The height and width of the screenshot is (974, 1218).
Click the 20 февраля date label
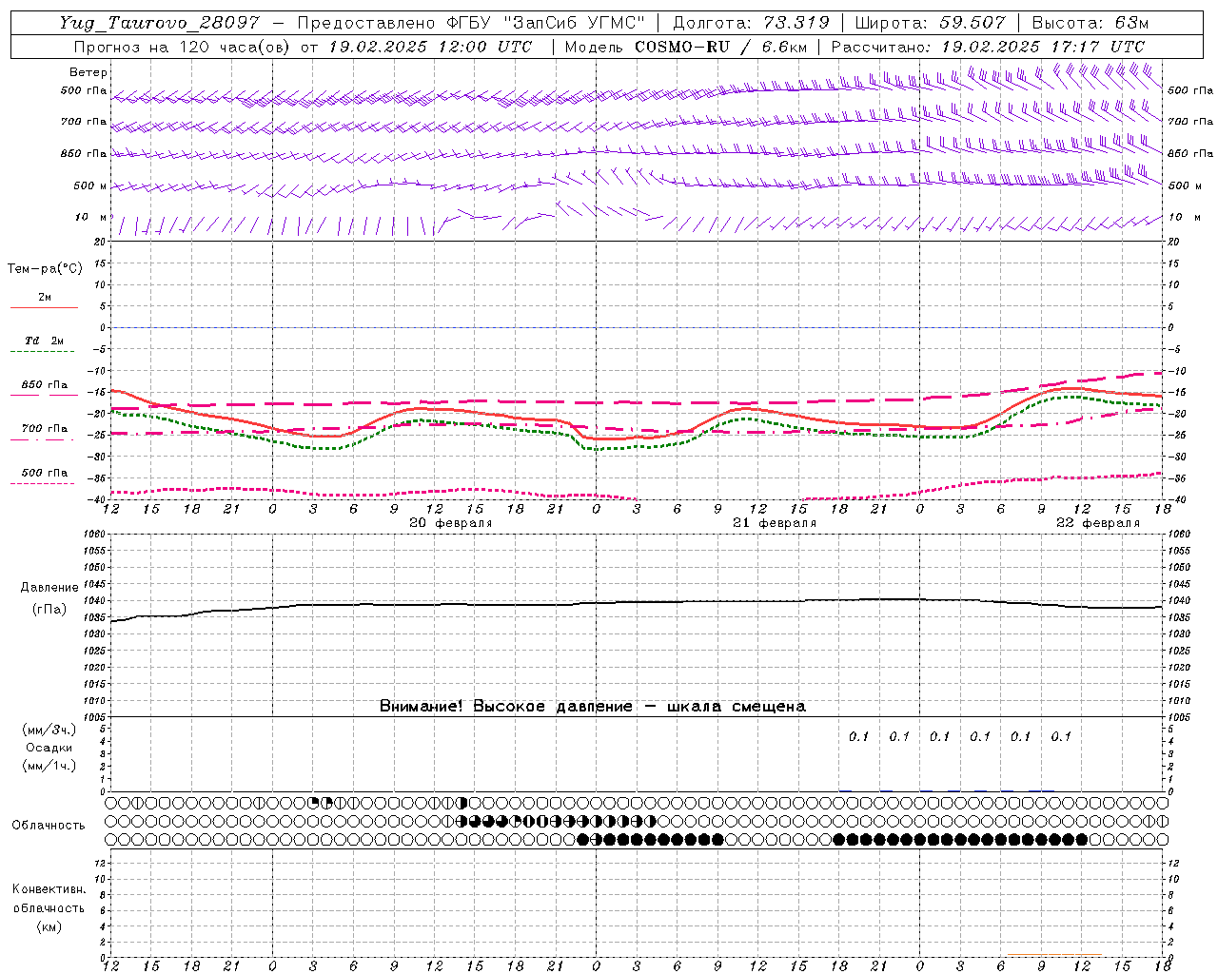point(450,523)
